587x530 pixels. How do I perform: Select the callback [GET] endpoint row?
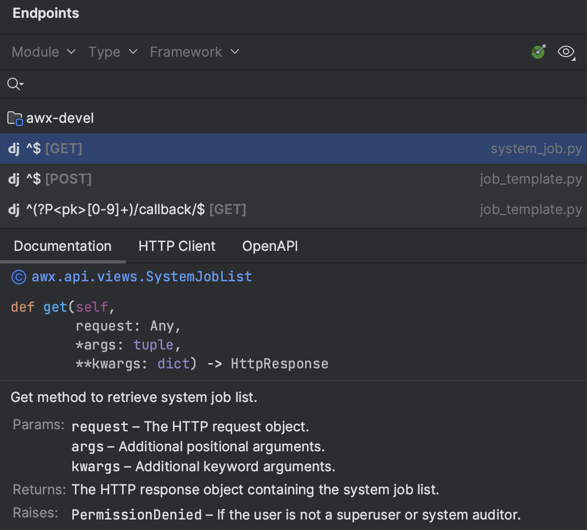point(314,209)
